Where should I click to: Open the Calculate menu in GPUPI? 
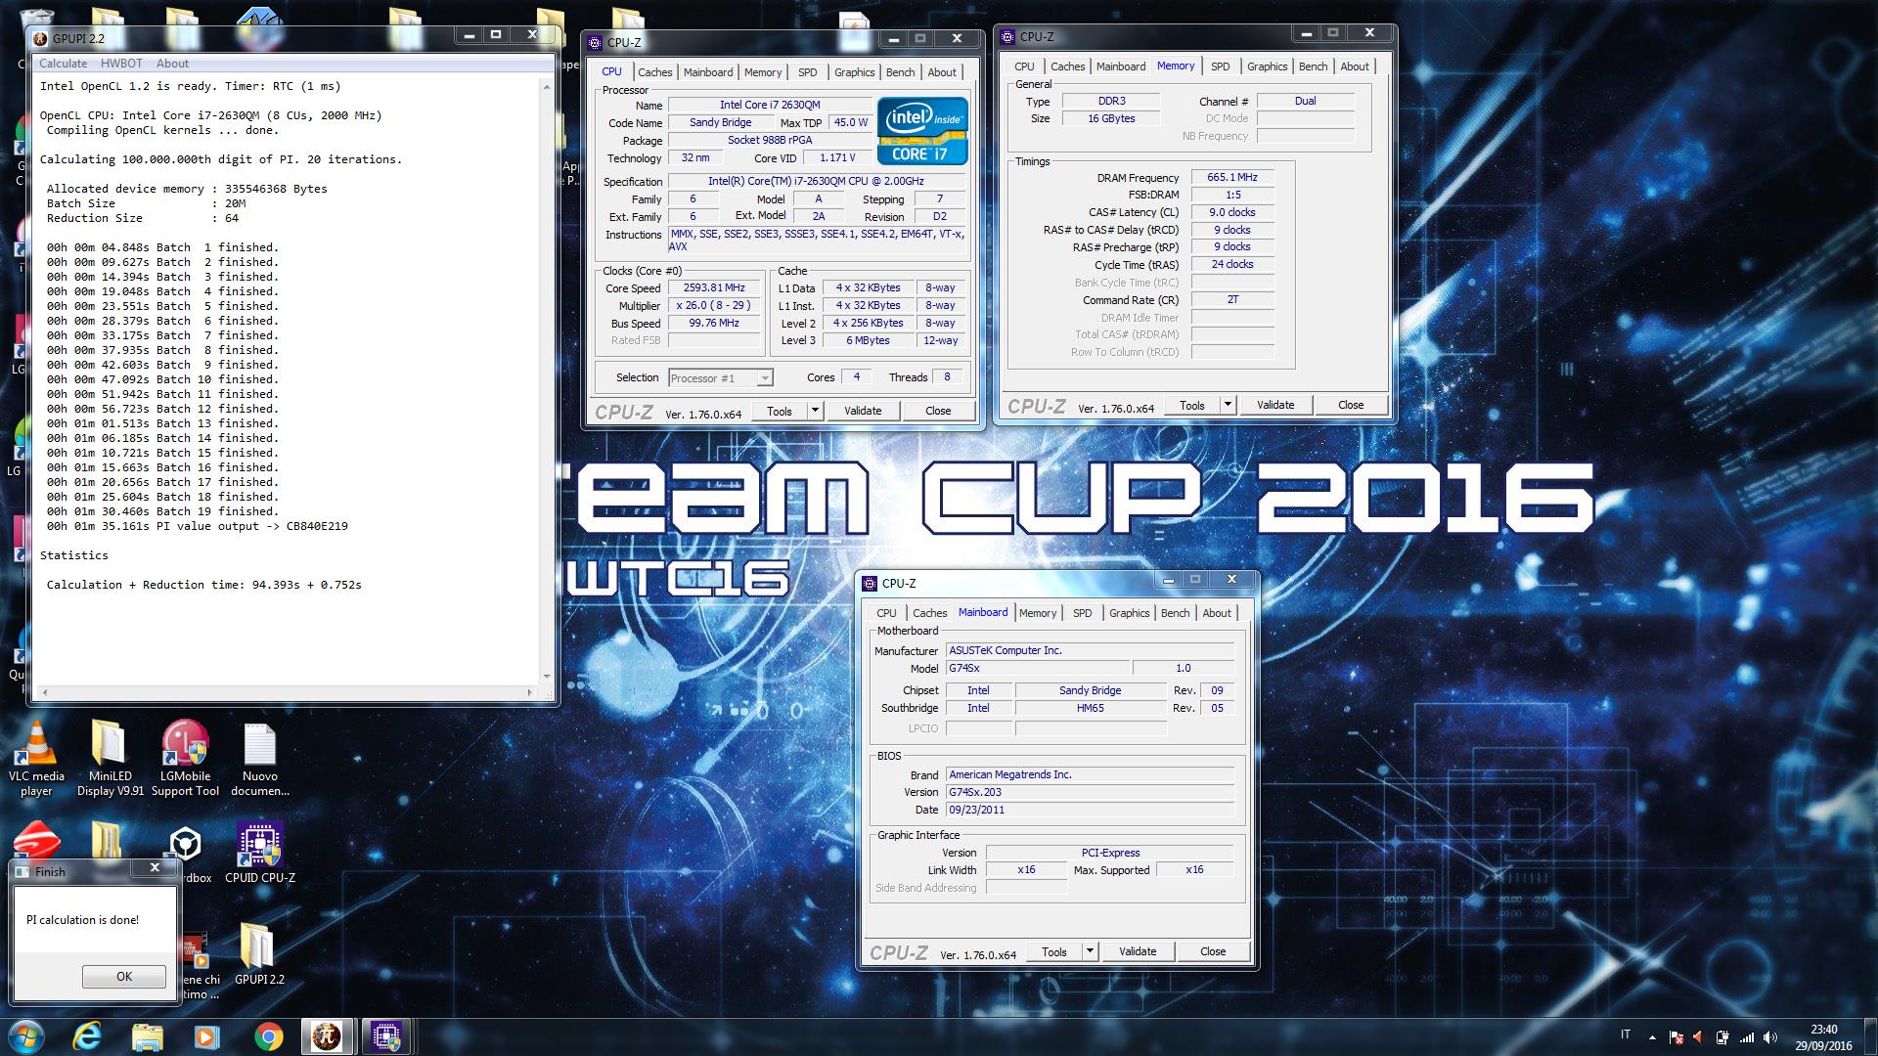(63, 64)
